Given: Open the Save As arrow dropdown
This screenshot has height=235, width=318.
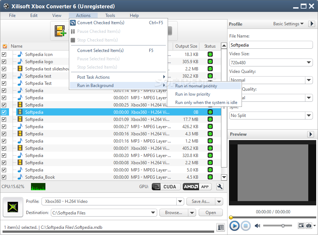Looking at the screenshot, I should [x=219, y=201].
